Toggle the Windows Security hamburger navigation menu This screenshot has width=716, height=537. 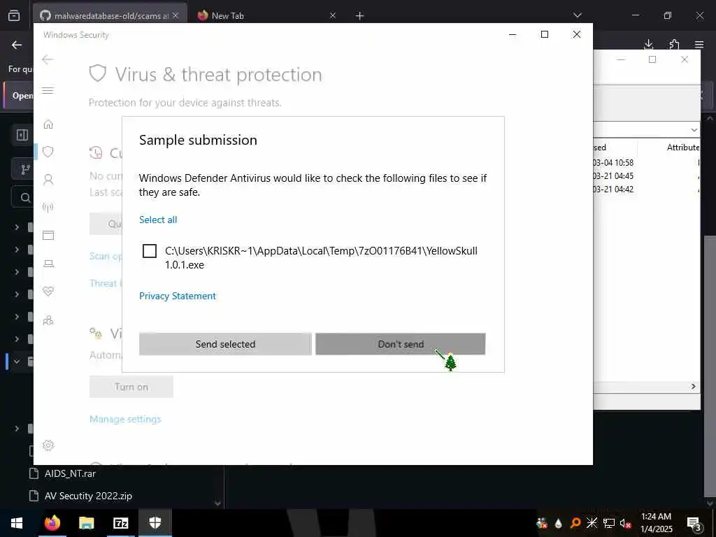point(48,90)
